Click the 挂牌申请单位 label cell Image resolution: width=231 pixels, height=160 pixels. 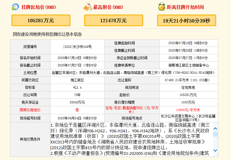point(132,65)
